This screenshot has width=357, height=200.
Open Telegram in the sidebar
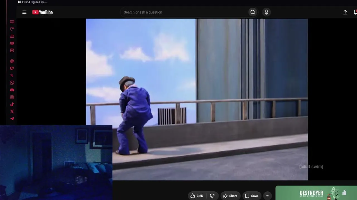tap(12, 119)
